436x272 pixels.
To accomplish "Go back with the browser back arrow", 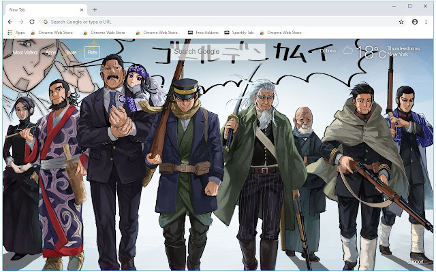I will (10, 22).
